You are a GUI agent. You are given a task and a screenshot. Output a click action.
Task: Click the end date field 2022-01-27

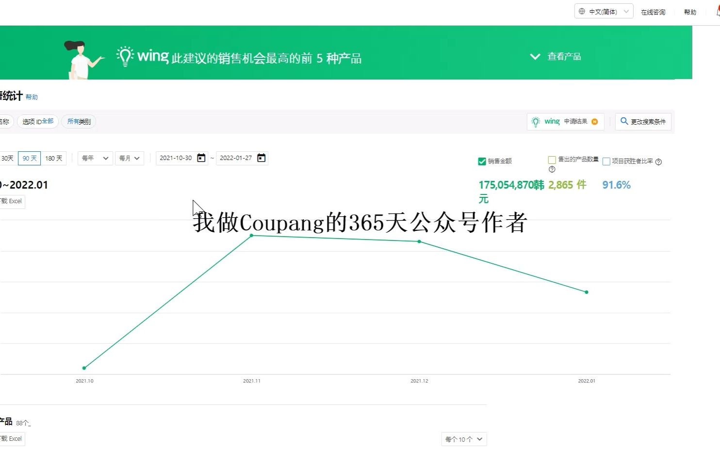tap(236, 158)
